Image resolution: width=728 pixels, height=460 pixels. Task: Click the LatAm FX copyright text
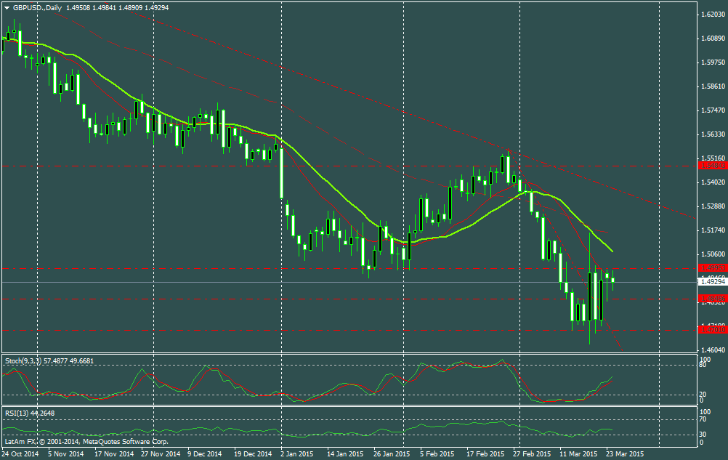coord(86,441)
